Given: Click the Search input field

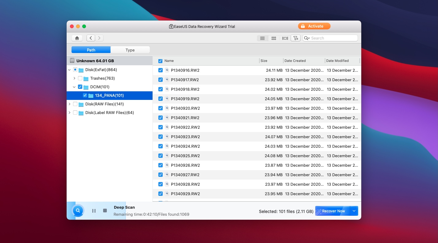Looking at the screenshot, I should (x=333, y=38).
